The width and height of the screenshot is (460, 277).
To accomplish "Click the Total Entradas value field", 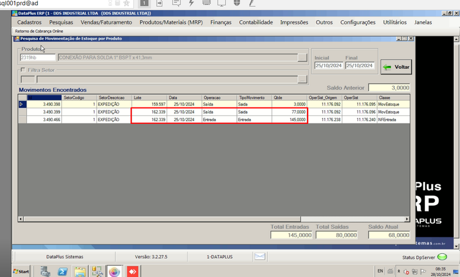I will point(292,235).
